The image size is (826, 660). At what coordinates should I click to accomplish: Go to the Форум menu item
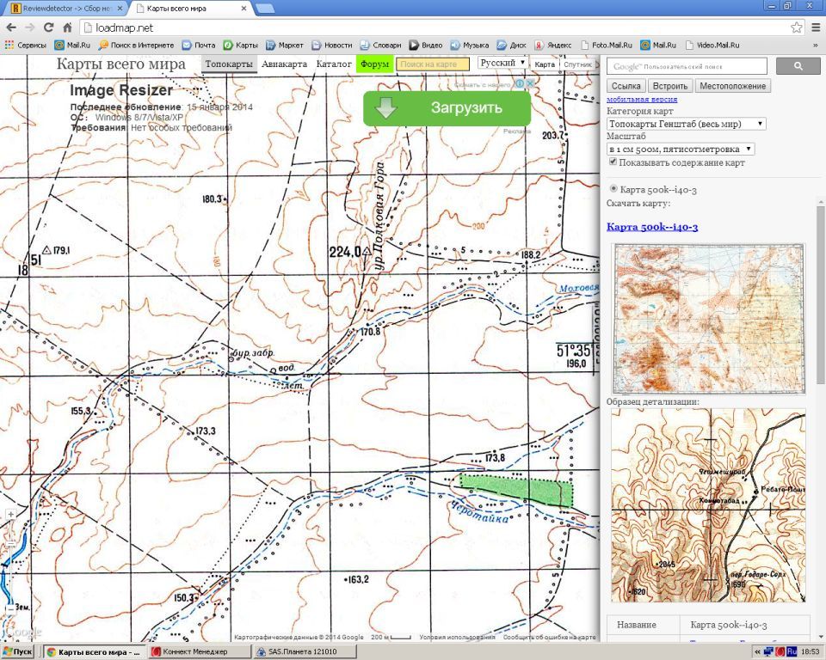[x=374, y=64]
